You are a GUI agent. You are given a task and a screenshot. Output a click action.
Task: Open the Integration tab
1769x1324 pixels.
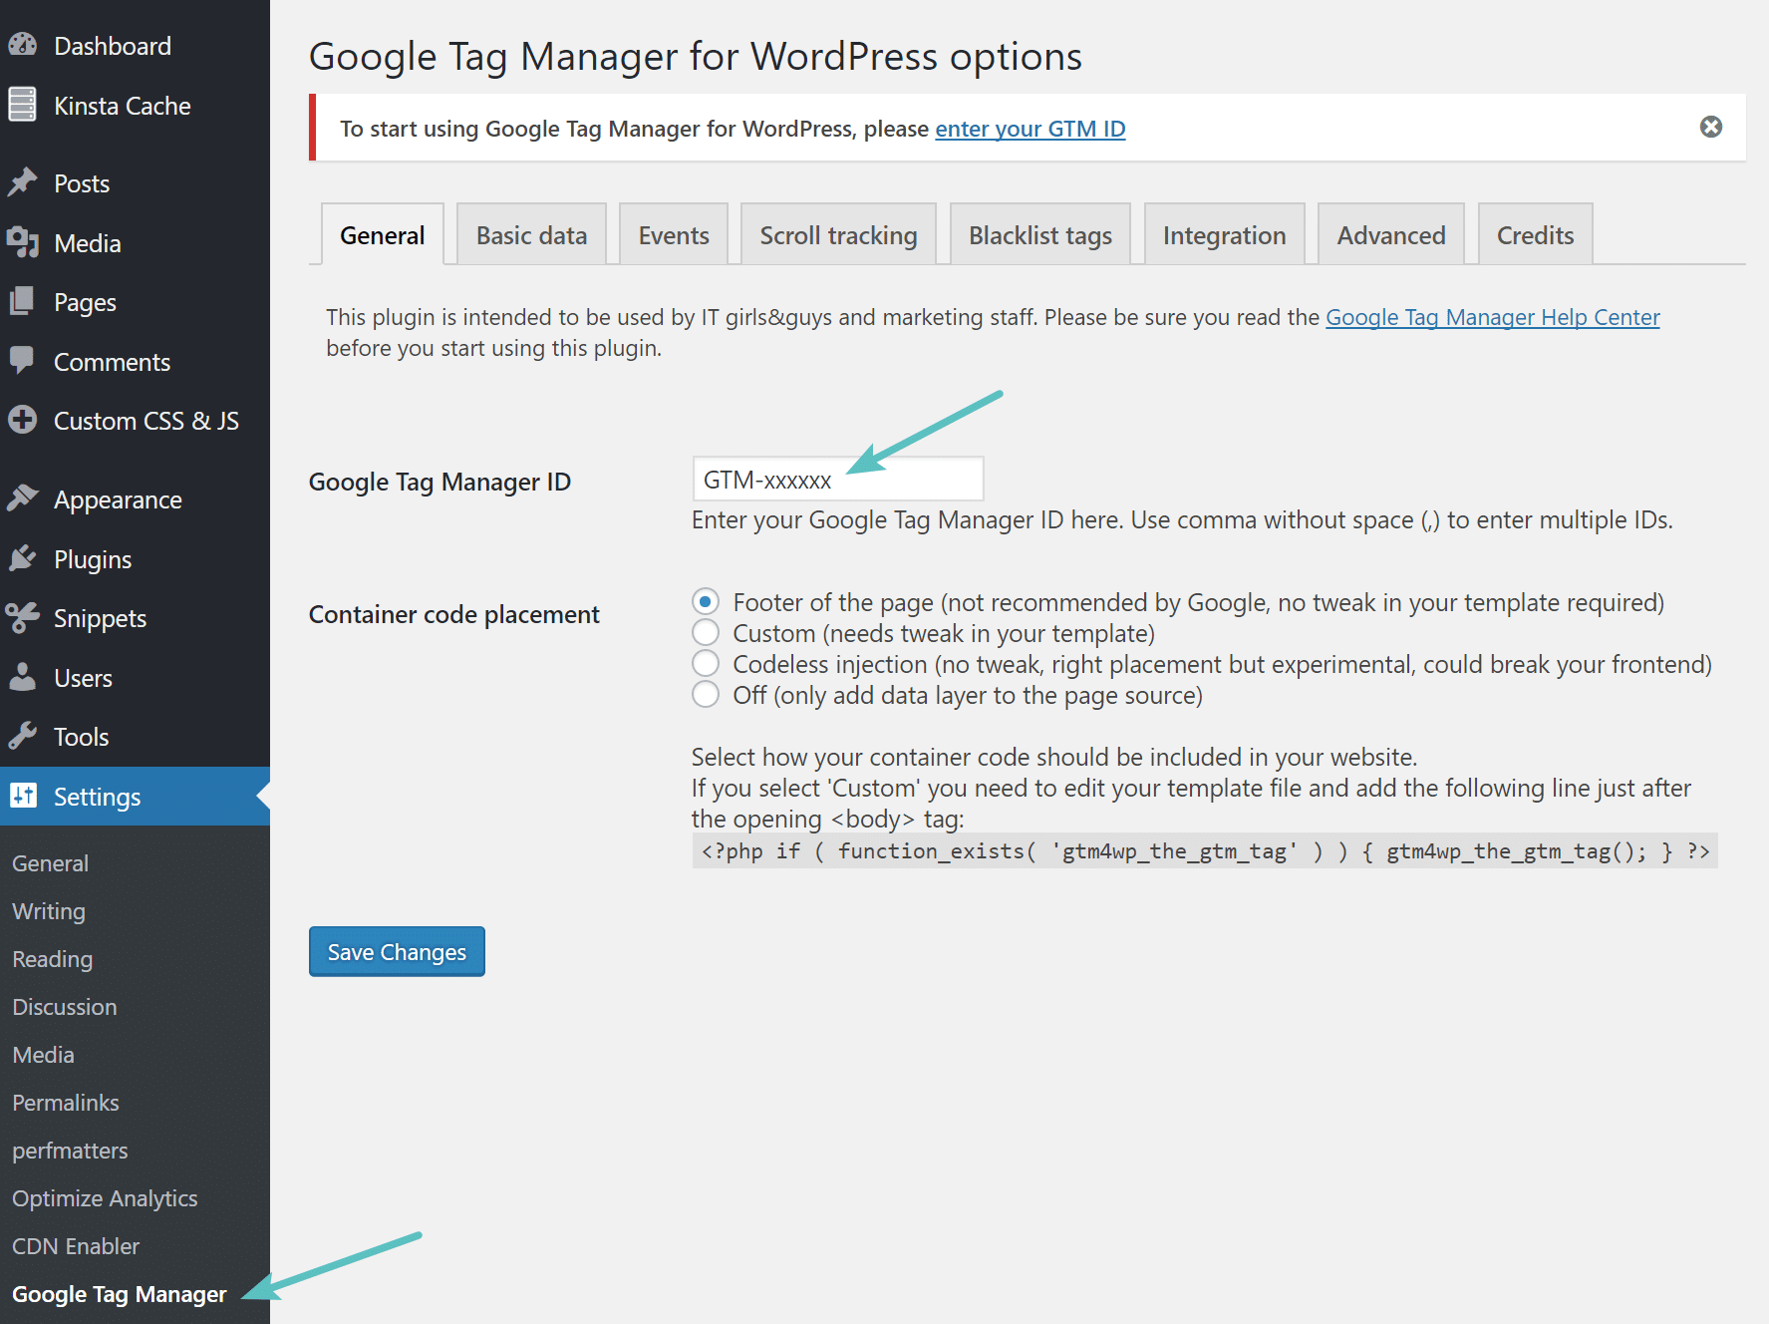[1224, 235]
